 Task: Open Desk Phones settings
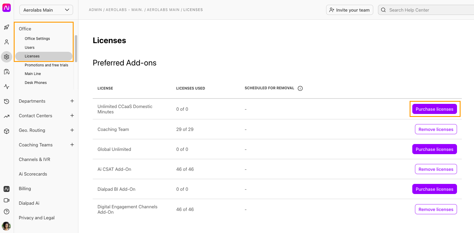pyautogui.click(x=36, y=83)
